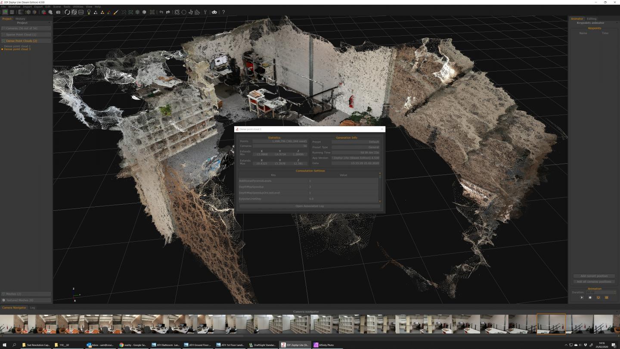
Task: Play the keypoints animation
Action: point(582,298)
